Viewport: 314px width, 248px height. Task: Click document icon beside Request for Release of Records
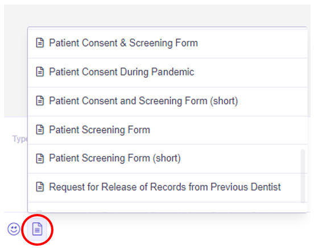tap(40, 187)
